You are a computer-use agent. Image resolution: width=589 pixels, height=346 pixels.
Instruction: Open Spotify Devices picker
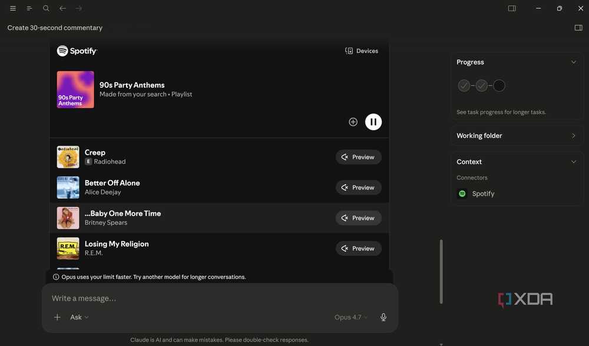click(362, 51)
